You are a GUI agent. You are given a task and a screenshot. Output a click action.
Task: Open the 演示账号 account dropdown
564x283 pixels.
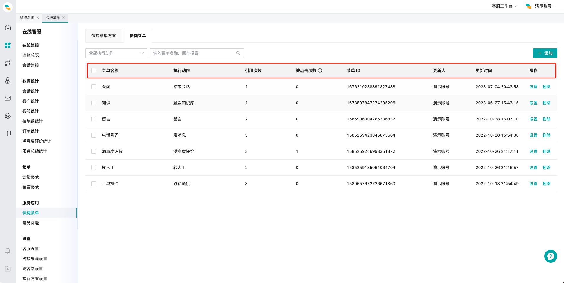[x=541, y=6]
